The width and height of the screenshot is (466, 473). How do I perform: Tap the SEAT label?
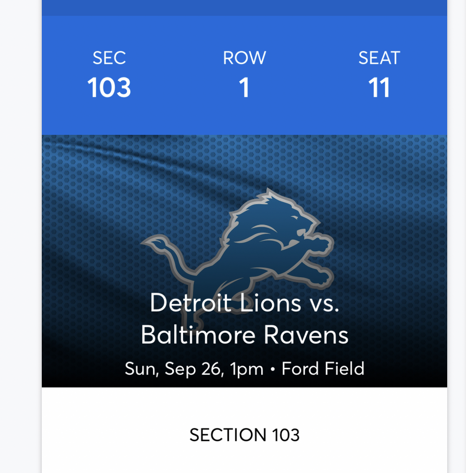379,58
